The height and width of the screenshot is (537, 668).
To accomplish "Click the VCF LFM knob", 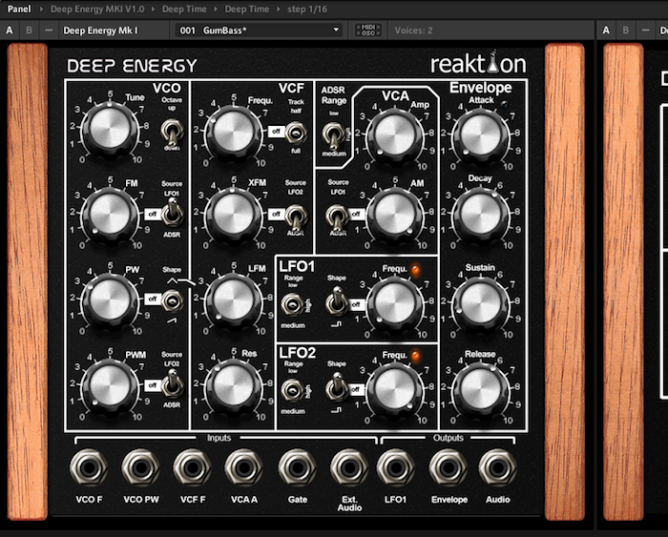I will tap(234, 301).
